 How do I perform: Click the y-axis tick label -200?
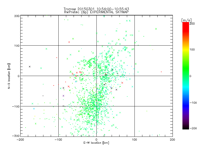point(16,136)
